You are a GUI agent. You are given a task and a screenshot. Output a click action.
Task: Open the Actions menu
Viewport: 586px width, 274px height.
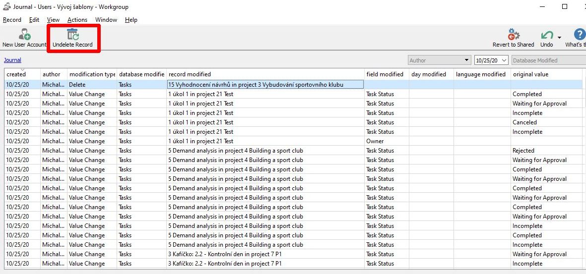pyautogui.click(x=77, y=20)
